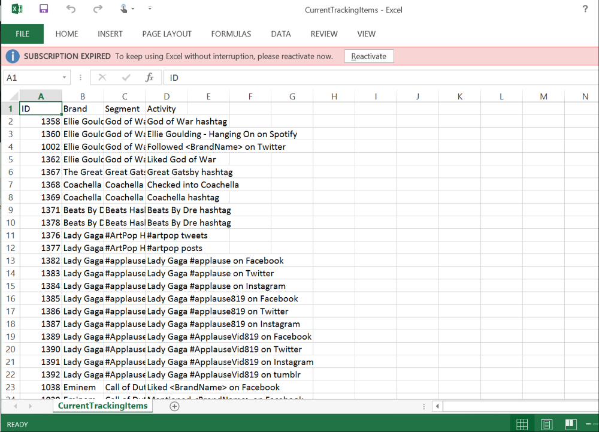Select row 12 header
Screen dimensions: 599x432
coord(10,248)
